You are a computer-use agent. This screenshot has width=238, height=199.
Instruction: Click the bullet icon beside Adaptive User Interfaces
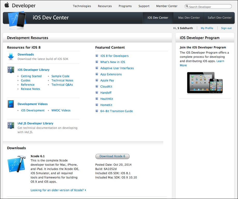coord(97,68)
